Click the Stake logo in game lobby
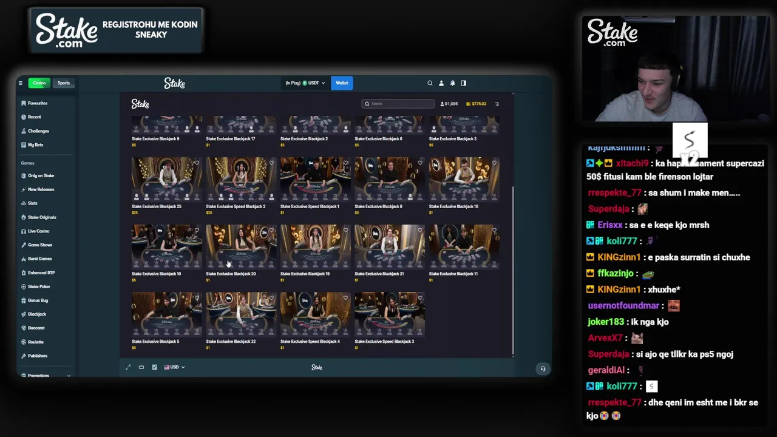Screen dimensions: 777x437 (140, 104)
